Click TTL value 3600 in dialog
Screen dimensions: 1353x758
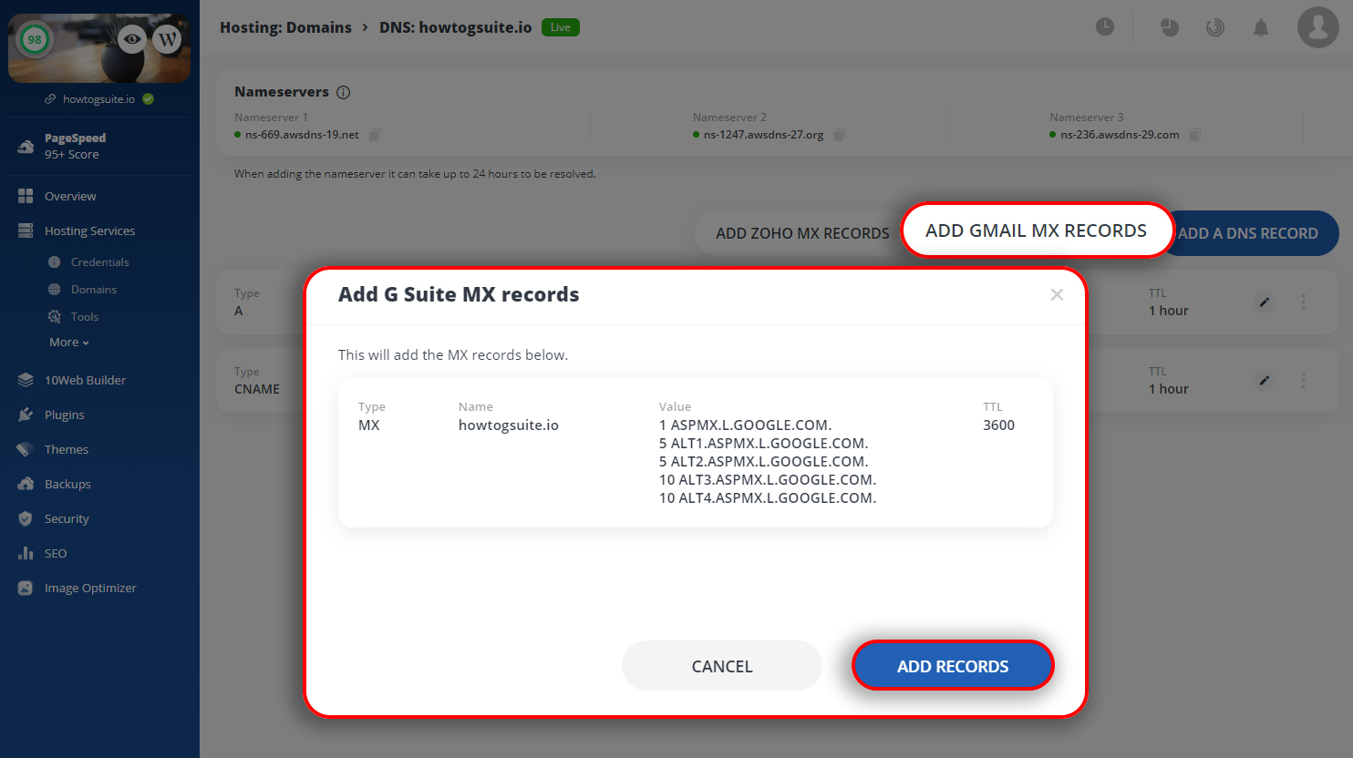pos(998,425)
